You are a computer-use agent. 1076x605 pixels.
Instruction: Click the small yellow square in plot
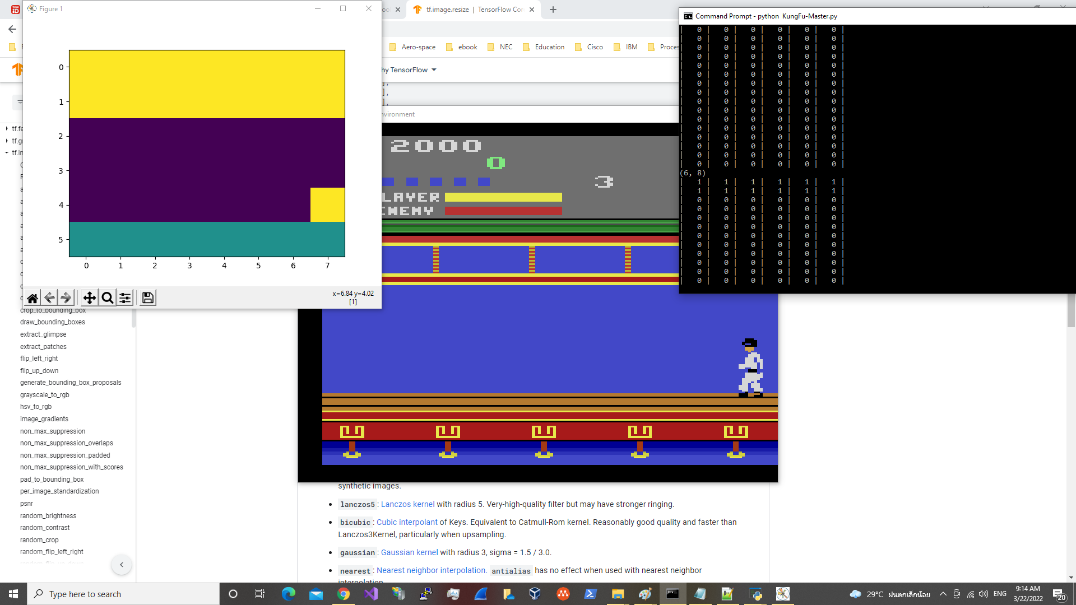[x=327, y=204]
